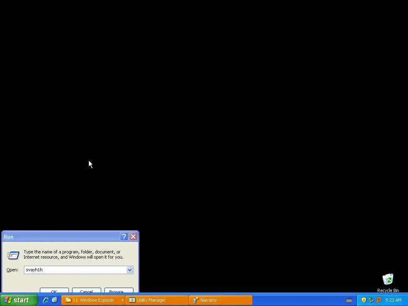Click the Run dialog Help question-mark button
This screenshot has height=306, width=408.
pos(124,237)
